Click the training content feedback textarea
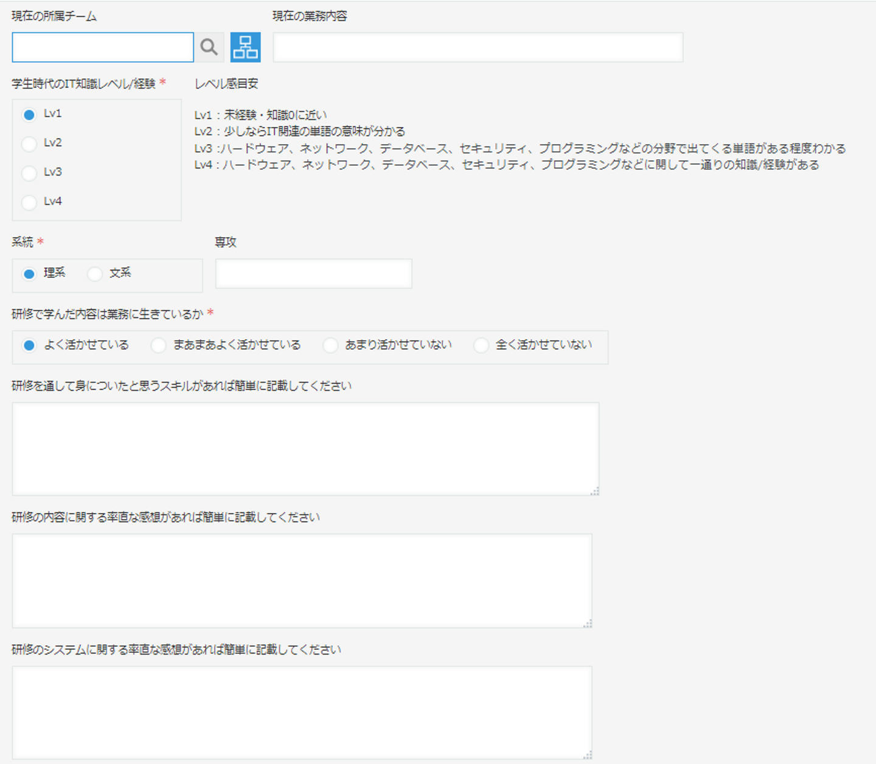Screen dimensions: 876x764 pos(302,580)
